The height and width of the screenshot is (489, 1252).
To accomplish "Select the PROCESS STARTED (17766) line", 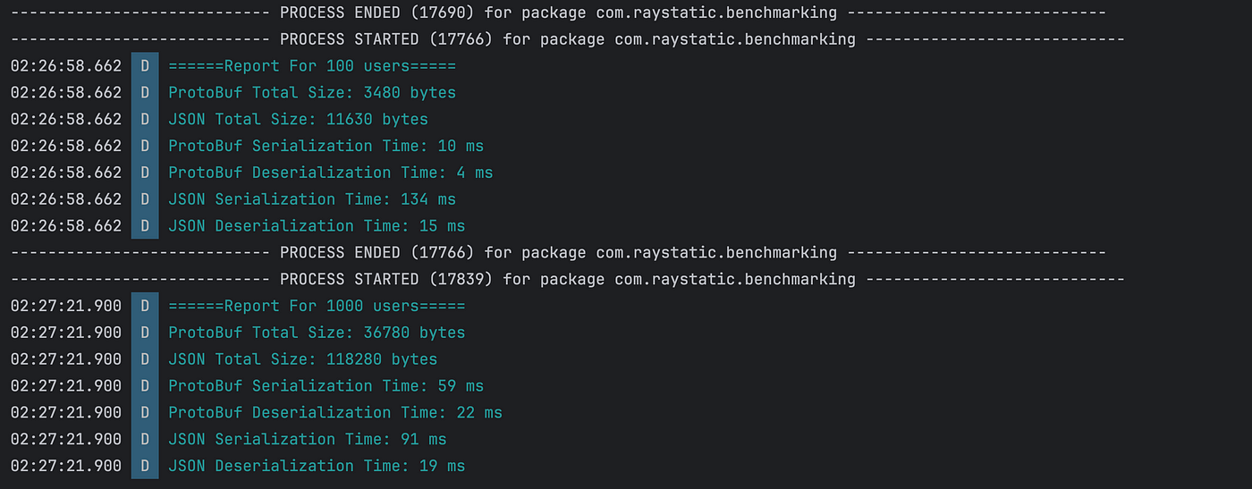I will point(568,39).
